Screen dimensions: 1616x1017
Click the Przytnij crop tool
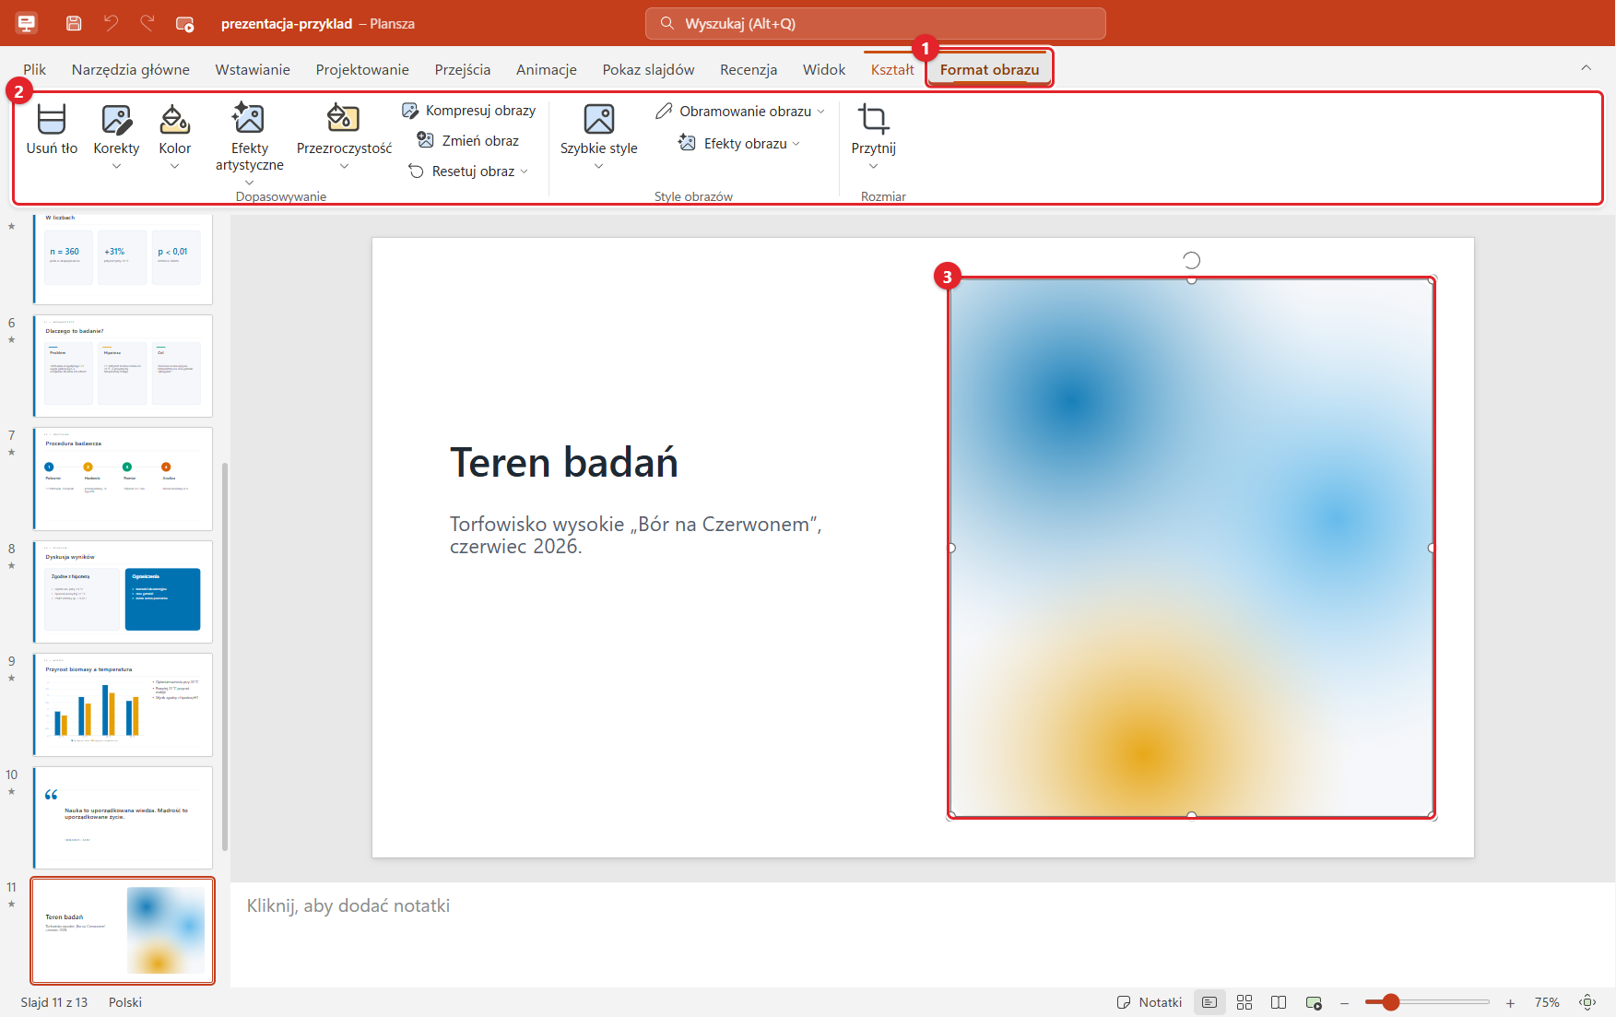873,136
